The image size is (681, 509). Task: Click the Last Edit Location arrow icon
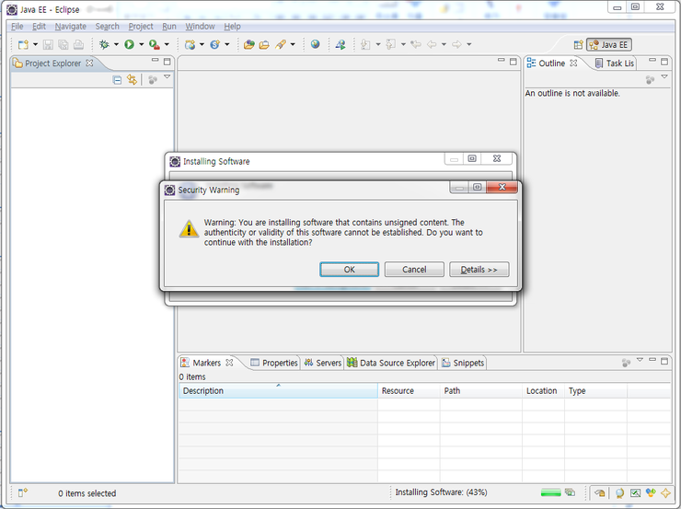[x=416, y=44]
